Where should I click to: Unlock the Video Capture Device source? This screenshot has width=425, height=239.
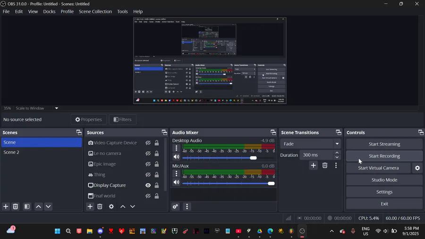157,143
